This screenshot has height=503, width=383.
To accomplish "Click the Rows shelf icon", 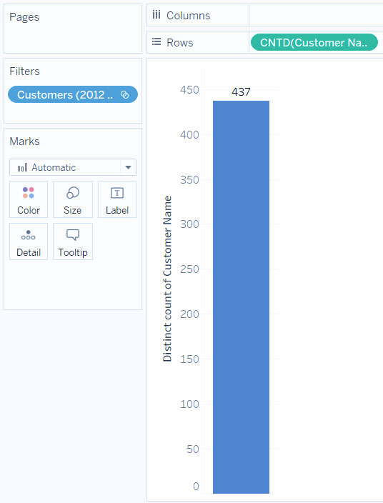I will click(x=156, y=41).
